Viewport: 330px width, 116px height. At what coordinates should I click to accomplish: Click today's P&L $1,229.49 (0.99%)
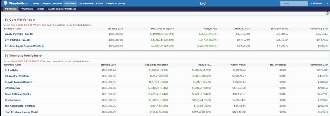tap(207, 46)
